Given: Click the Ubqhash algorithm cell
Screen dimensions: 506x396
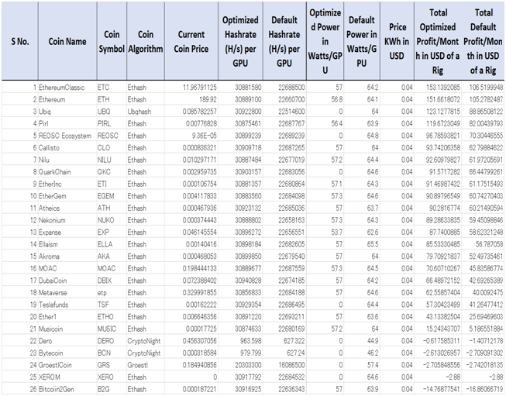Looking at the screenshot, I should 146,112.
